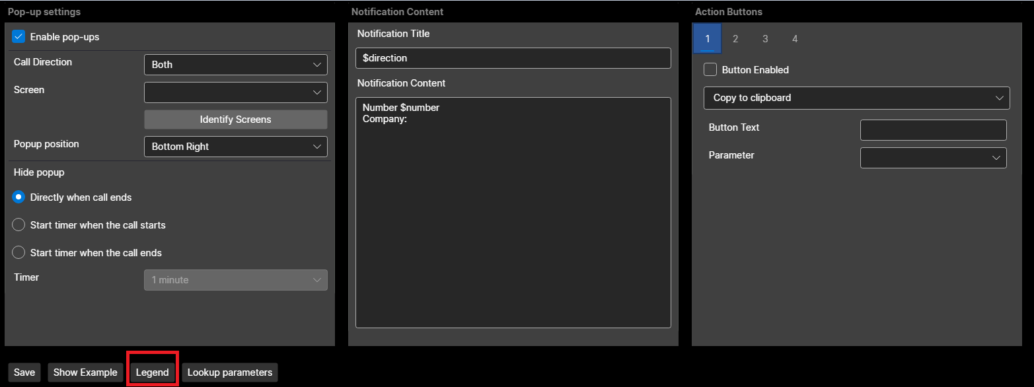Choose Start timer when the call ends

pos(18,252)
